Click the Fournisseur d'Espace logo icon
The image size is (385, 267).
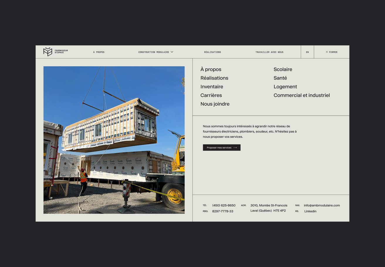[48, 52]
